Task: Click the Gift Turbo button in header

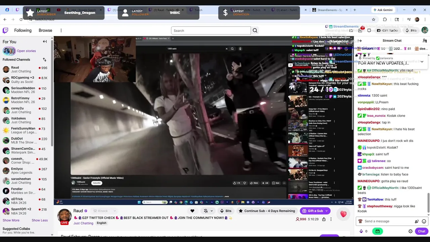Action: tap(387, 31)
